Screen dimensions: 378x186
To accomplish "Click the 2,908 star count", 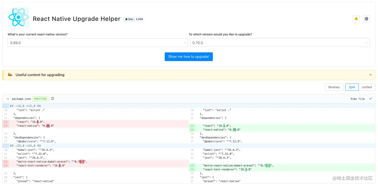I will [139, 19].
